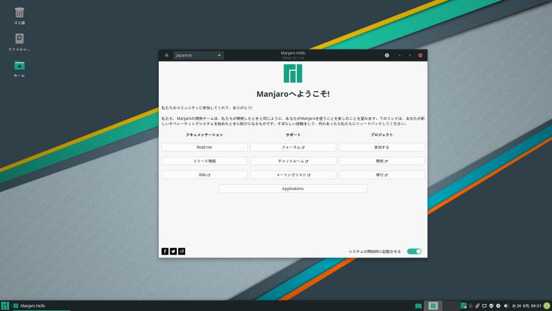Click the grey document tray icon
The height and width of the screenshot is (311, 552).
pyautogui.click(x=471, y=306)
